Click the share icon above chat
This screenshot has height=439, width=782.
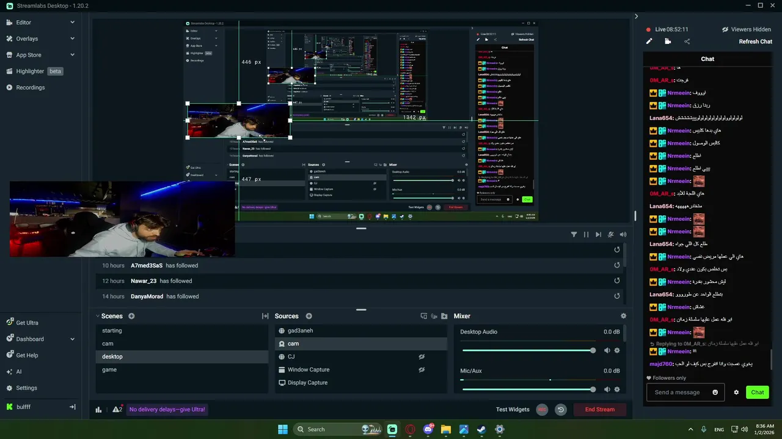point(687,41)
